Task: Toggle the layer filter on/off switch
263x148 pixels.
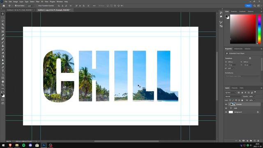Action: (255, 92)
